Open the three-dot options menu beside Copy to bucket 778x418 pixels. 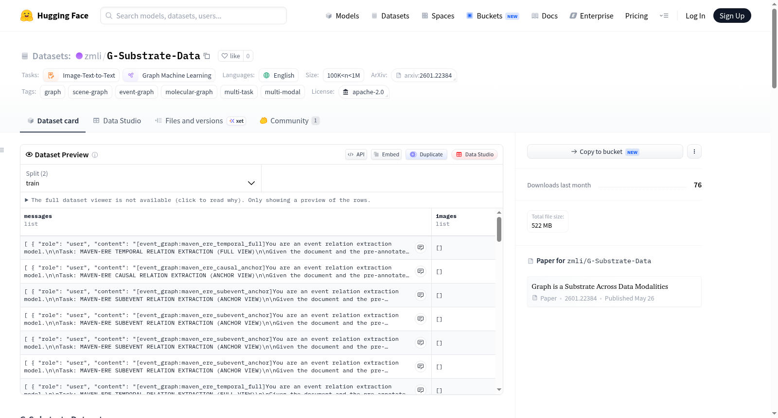694,151
